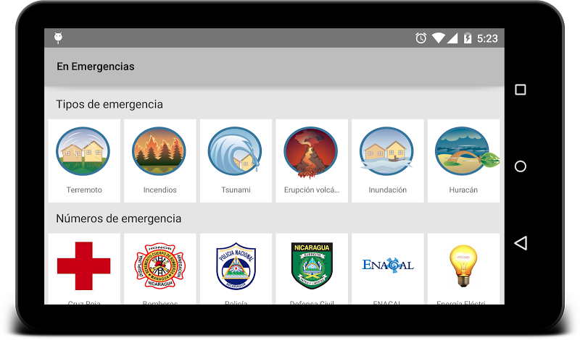Open recent apps with square button

[x=521, y=90]
